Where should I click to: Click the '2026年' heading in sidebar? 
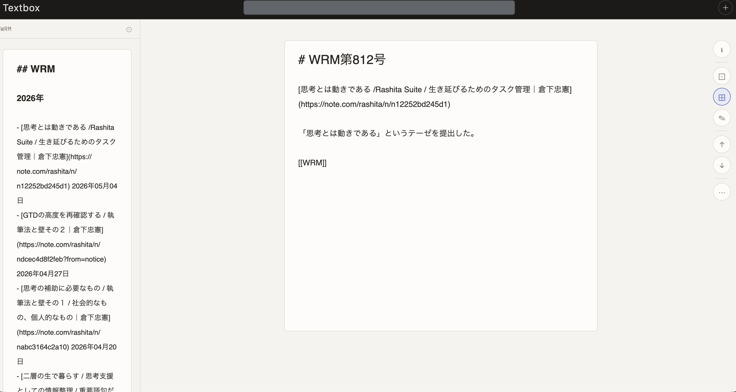(30, 98)
